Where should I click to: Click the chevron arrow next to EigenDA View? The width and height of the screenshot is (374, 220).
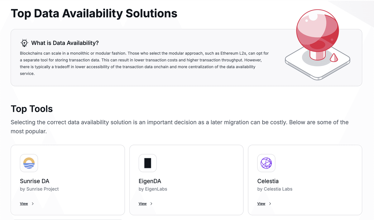click(x=151, y=203)
